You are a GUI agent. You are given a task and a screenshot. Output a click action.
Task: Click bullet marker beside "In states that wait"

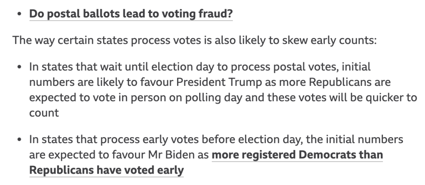pyautogui.click(x=19, y=67)
